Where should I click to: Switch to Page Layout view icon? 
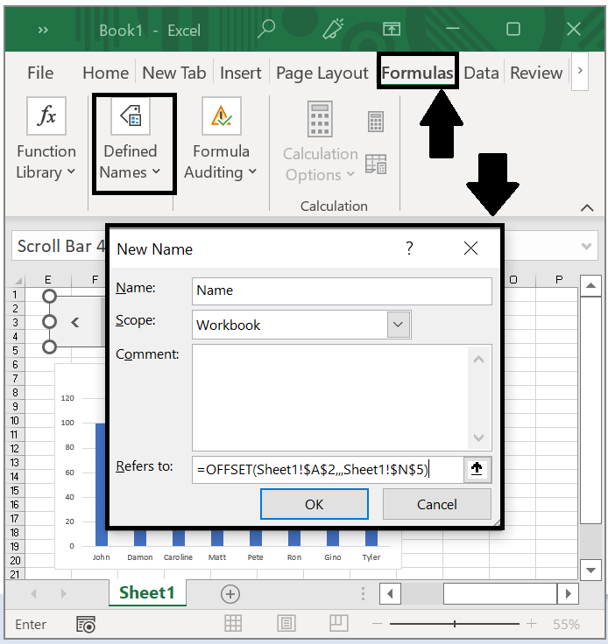pos(286,624)
